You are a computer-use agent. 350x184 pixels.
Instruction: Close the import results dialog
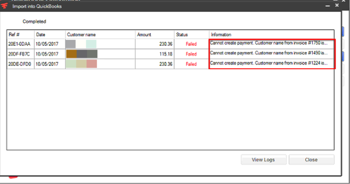pyautogui.click(x=311, y=160)
